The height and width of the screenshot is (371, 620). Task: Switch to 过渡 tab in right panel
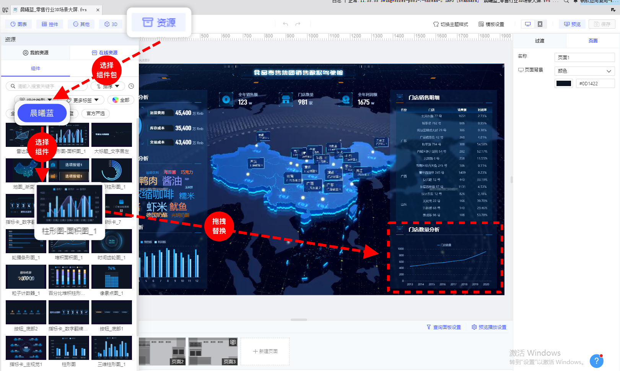540,41
